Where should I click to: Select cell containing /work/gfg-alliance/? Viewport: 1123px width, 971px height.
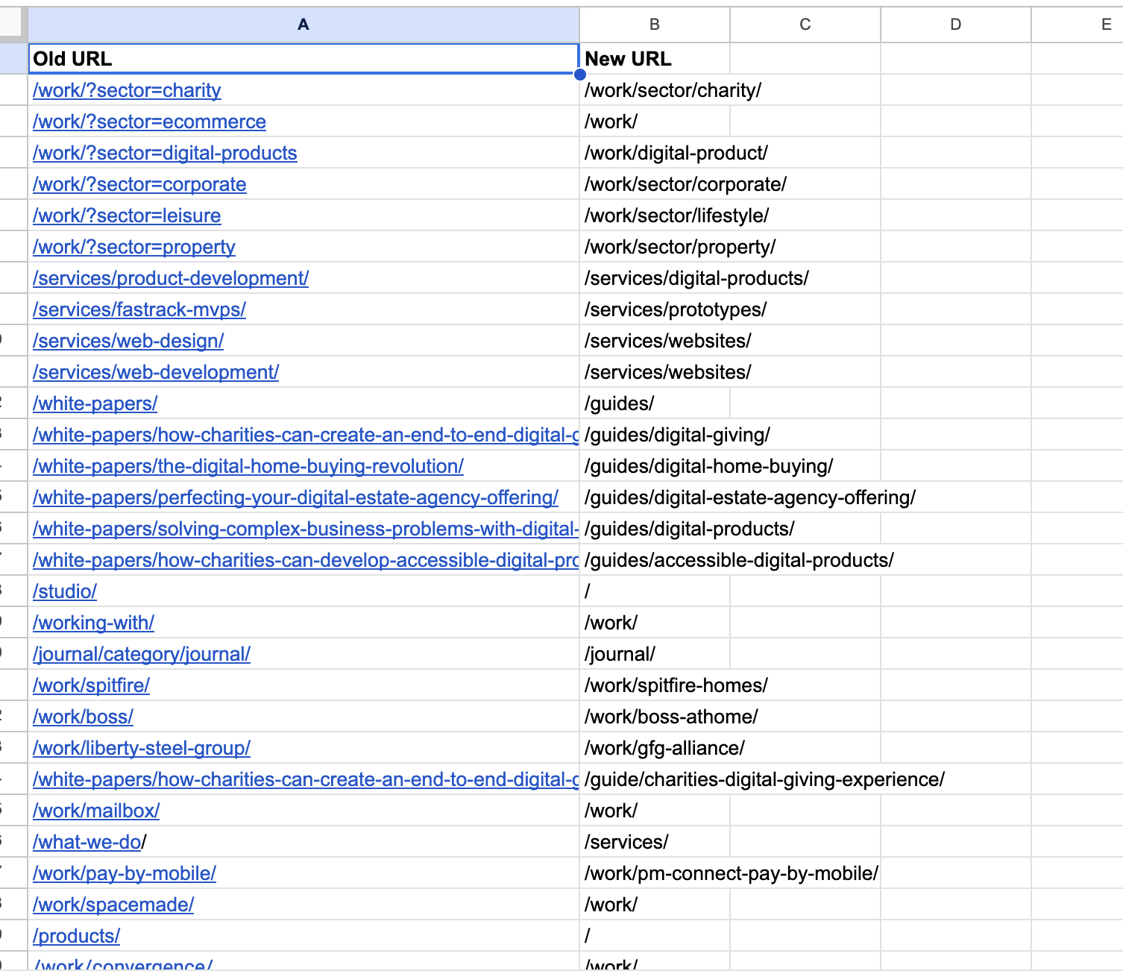click(x=664, y=748)
